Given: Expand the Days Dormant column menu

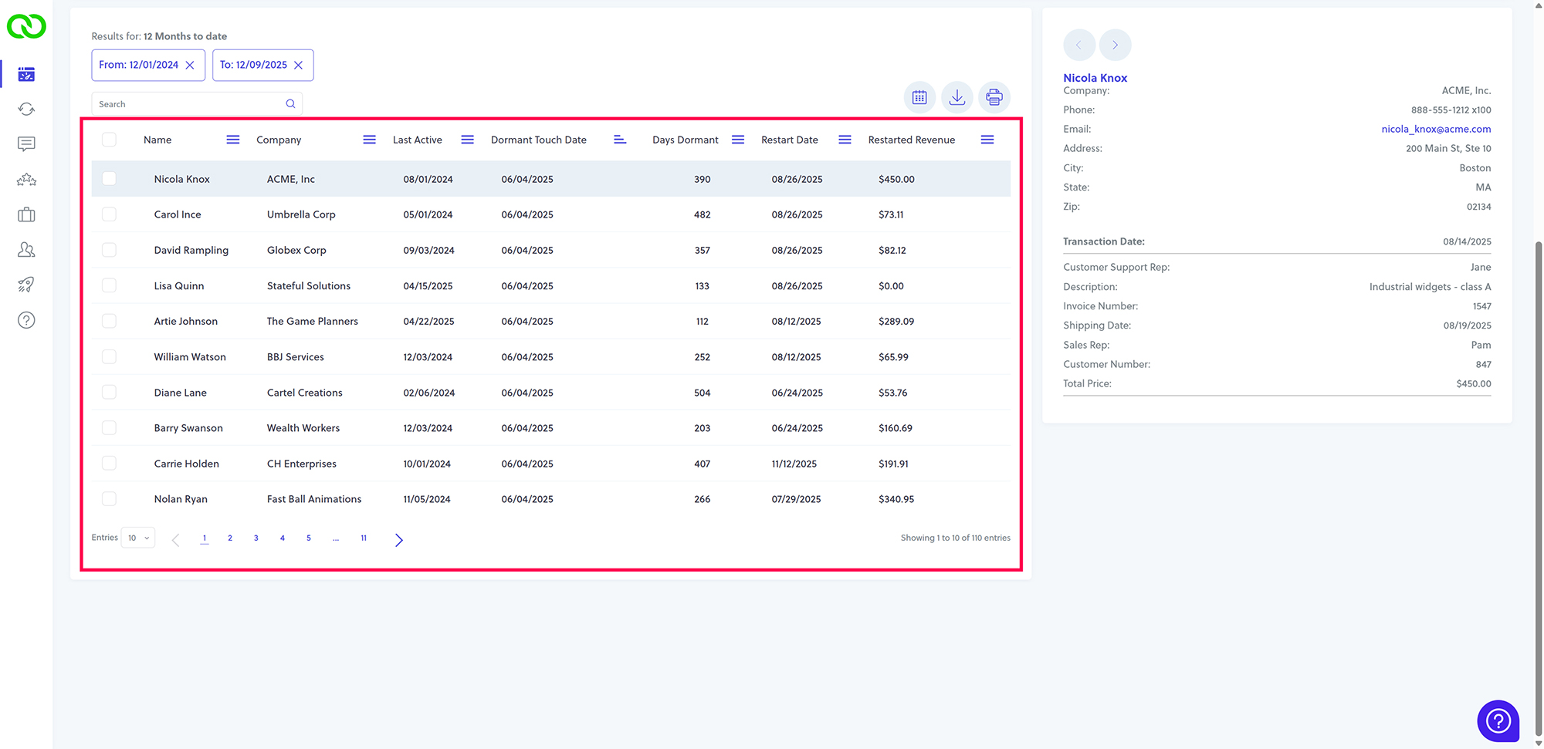Looking at the screenshot, I should 738,140.
